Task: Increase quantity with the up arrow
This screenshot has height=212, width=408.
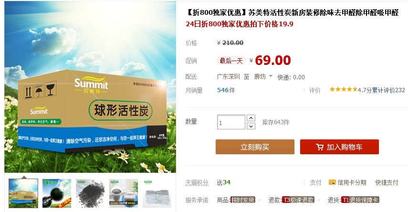Action: (251, 118)
